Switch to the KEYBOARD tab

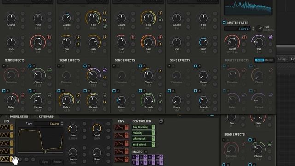46,117
